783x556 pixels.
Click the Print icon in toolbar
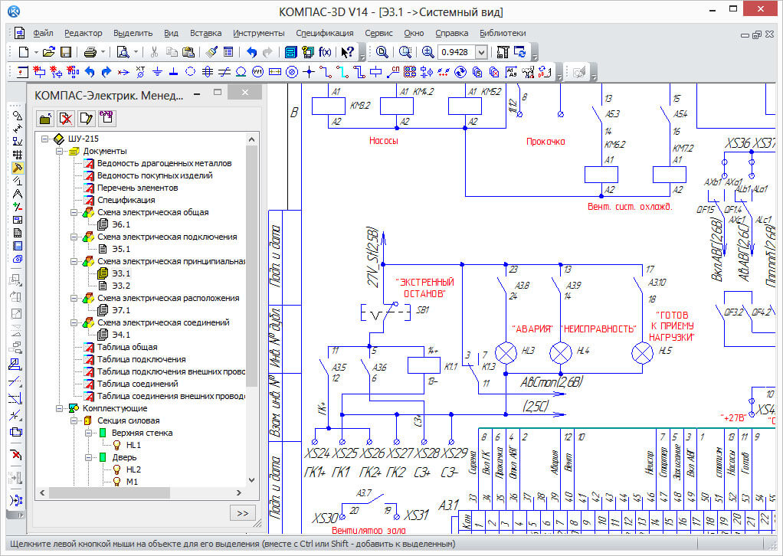point(90,52)
